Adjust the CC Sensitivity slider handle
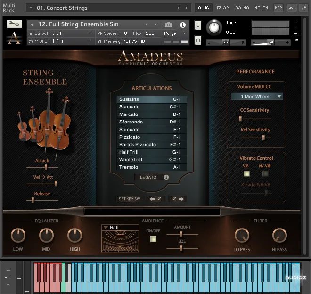 (240, 119)
